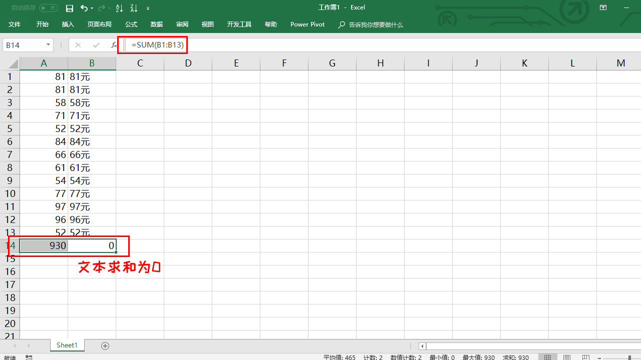Screen dimensions: 641x360
Task: Select row 1 header
Action: 10,77
